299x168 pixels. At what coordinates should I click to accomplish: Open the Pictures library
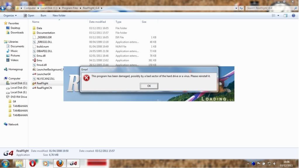15,56
